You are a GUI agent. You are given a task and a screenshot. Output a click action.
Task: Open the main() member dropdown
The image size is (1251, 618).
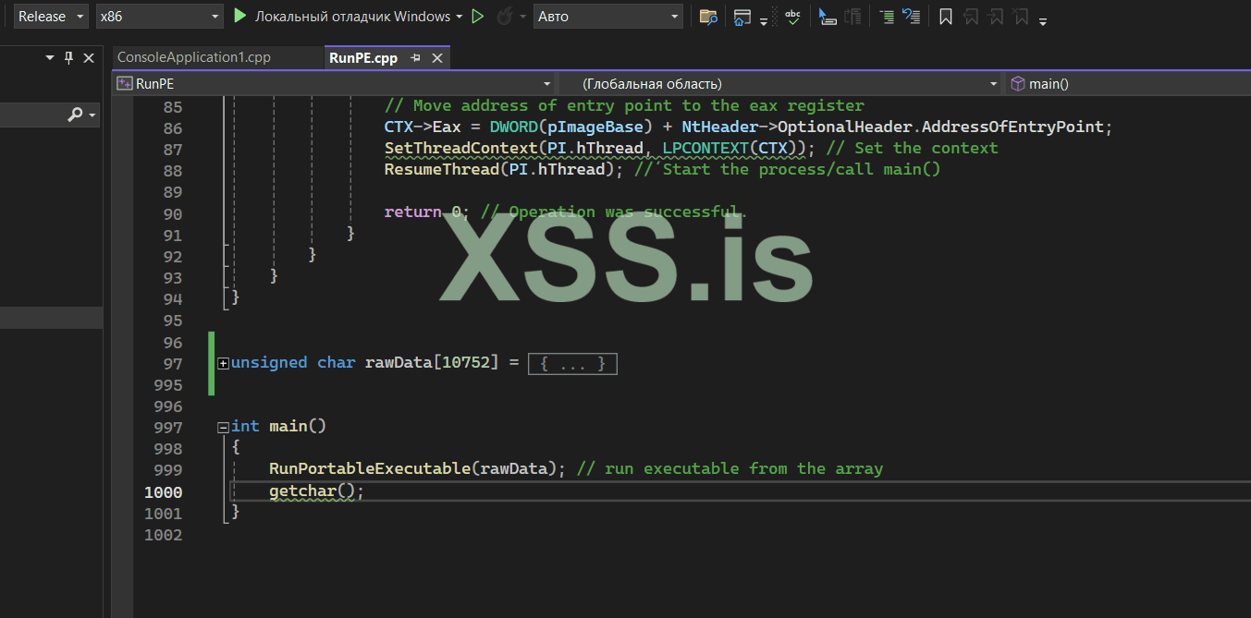[x=1127, y=83]
